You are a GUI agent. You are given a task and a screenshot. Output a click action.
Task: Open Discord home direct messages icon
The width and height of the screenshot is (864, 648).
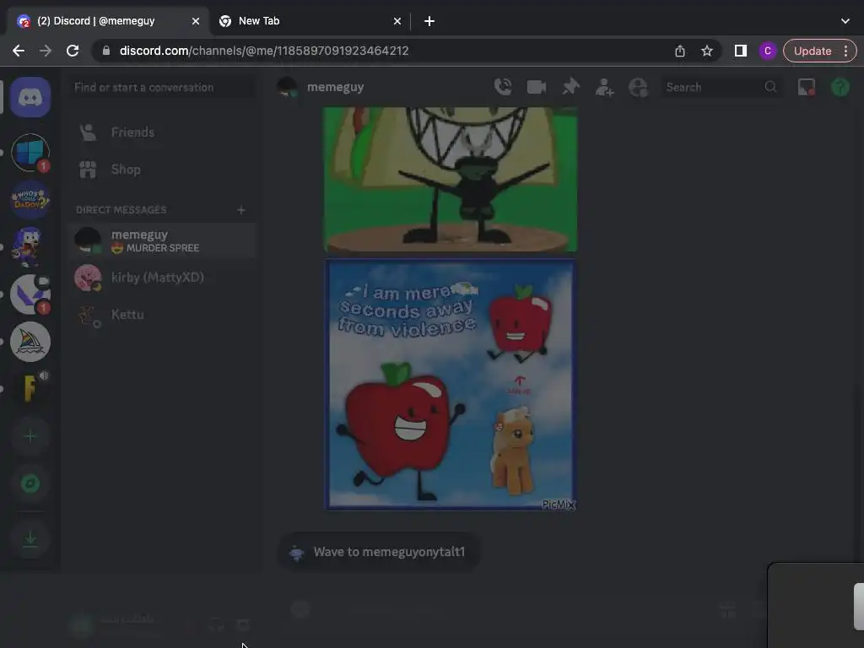click(x=30, y=98)
